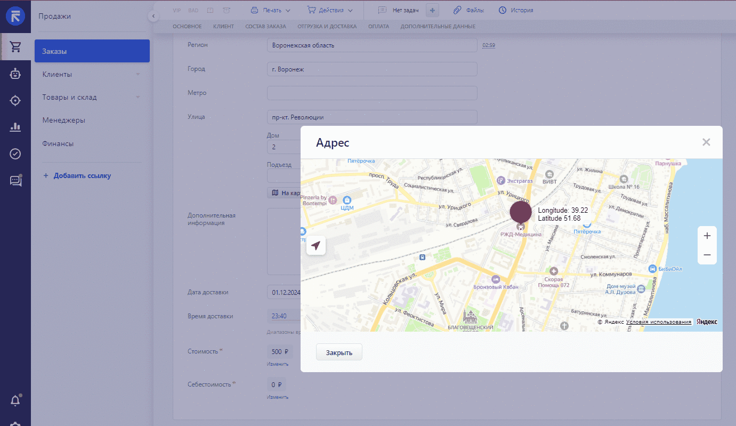
Task: Go to ДОПОЛНИТЕЛЬНЫЕ ДАННЫЕ section tab
Action: [x=438, y=27]
